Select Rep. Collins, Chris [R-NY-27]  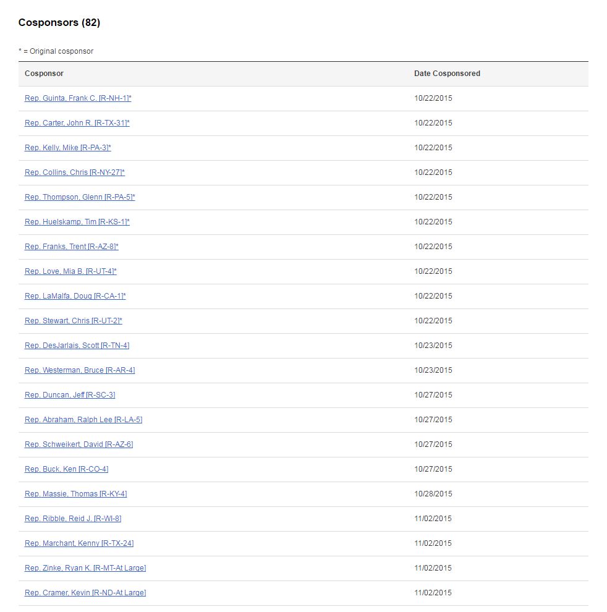(x=75, y=172)
